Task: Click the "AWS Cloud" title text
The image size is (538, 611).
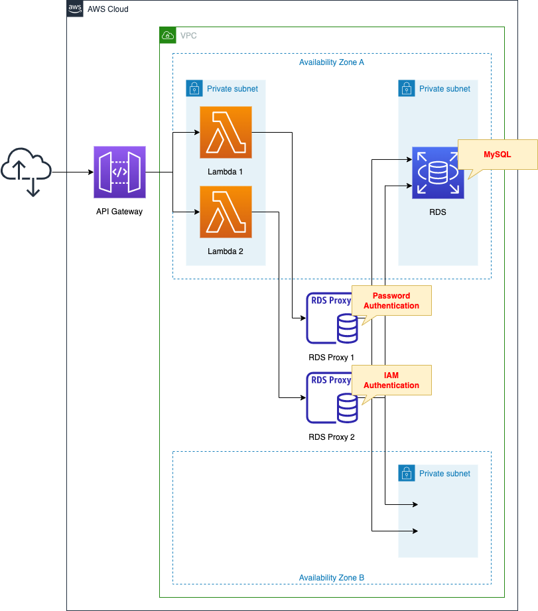Action: [x=108, y=9]
